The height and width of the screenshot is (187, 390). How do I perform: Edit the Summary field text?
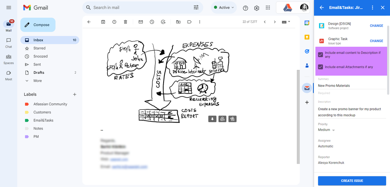(352, 85)
